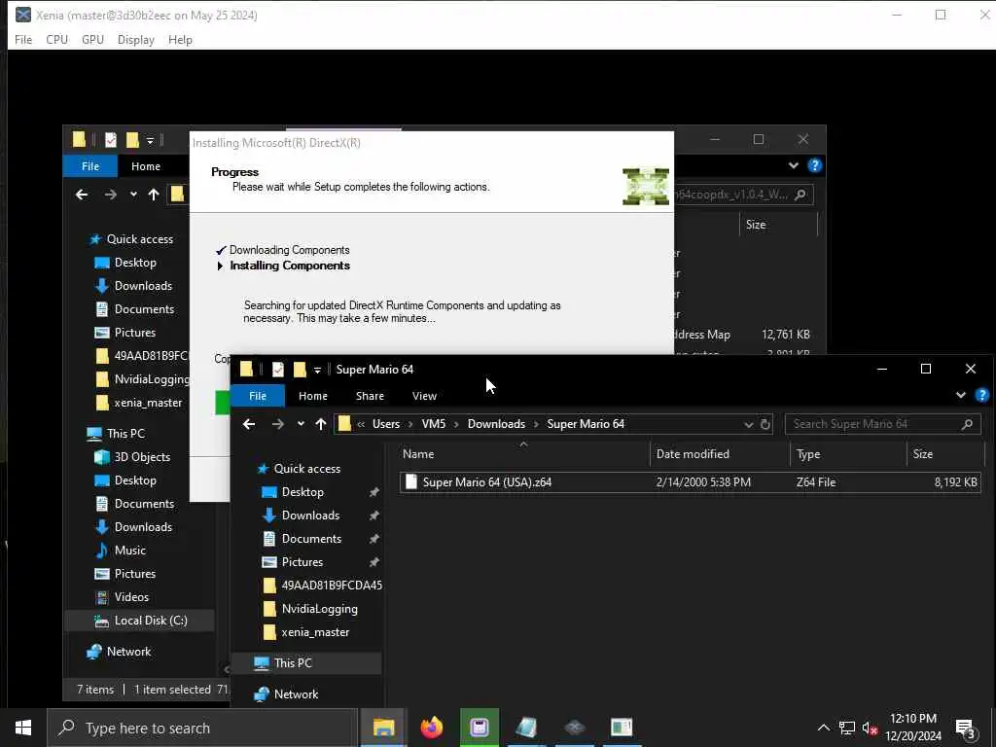Open Home tab in Super Mario 64 window
This screenshot has width=996, height=747.
click(313, 396)
